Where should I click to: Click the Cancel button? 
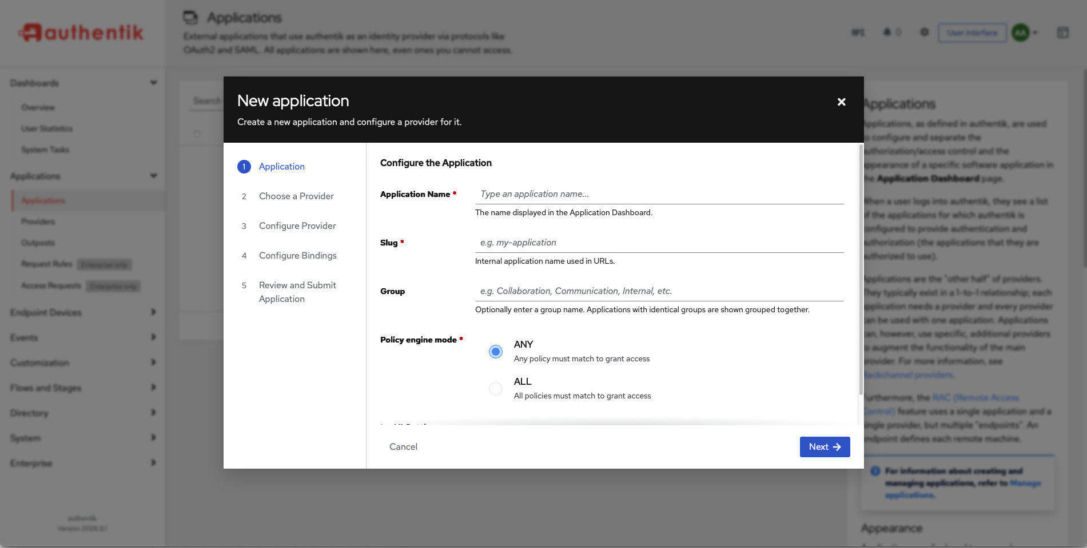[x=403, y=447]
